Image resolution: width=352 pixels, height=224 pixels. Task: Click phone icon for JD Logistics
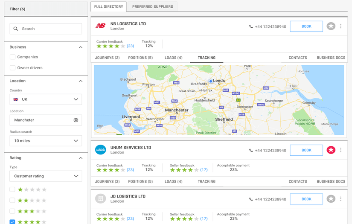[251, 199]
